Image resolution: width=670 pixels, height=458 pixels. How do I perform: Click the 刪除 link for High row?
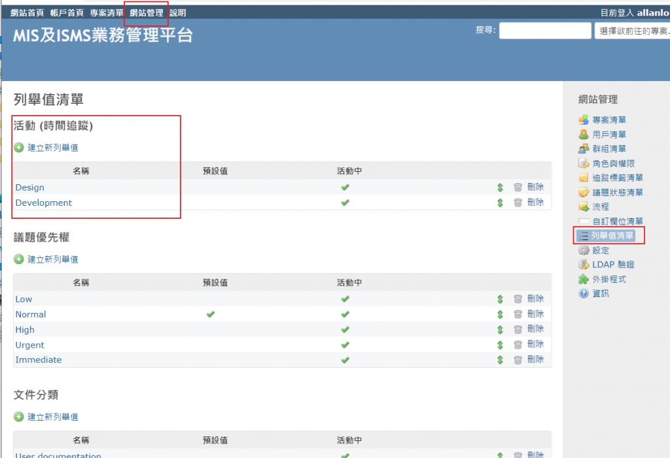click(535, 329)
